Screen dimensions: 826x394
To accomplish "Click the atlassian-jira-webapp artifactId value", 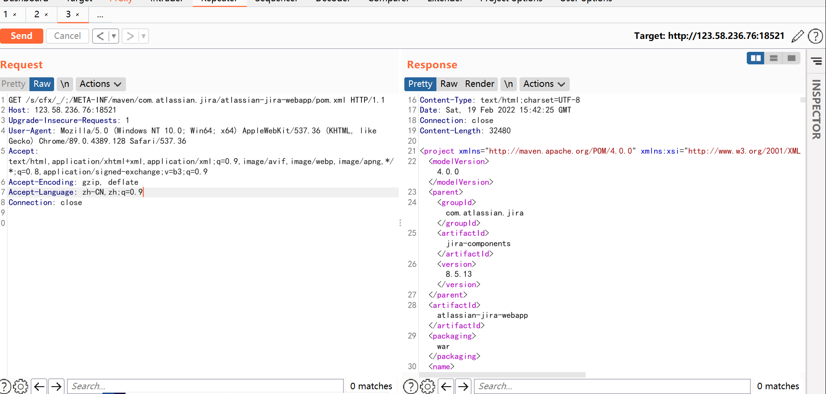I will 483,315.
